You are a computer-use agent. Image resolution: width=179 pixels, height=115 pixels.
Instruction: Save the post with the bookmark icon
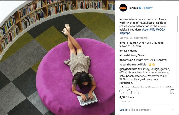click(172, 92)
